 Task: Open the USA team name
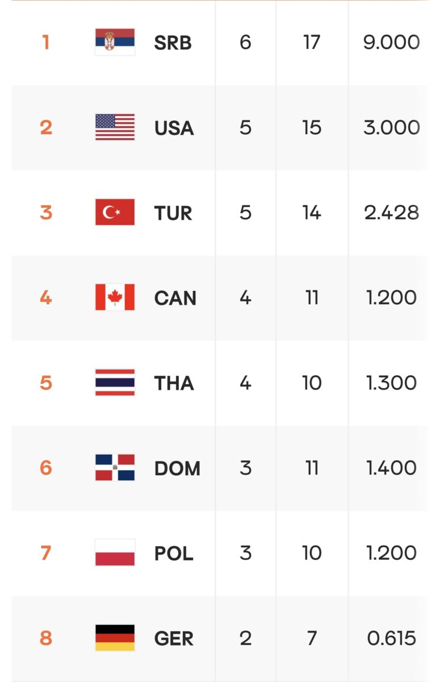coord(174,128)
